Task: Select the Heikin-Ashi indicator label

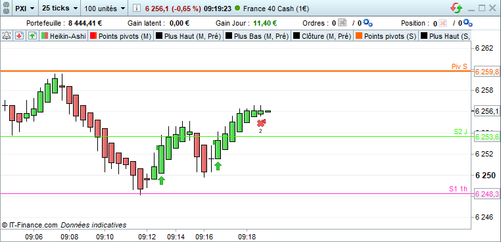Action: [68, 36]
